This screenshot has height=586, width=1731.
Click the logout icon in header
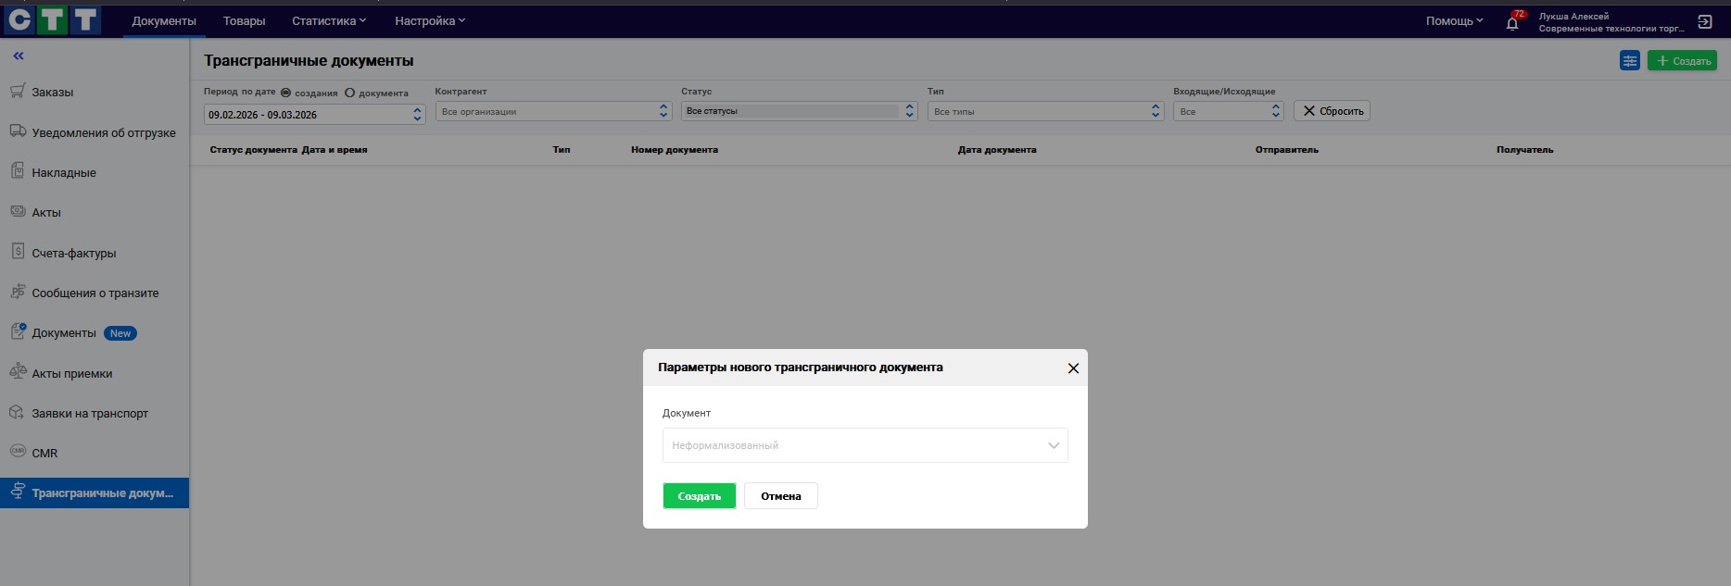1704,22
